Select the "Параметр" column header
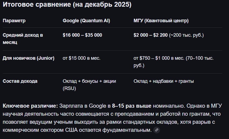Image resolution: width=229 pixels, height=139 pixels. click(x=14, y=21)
